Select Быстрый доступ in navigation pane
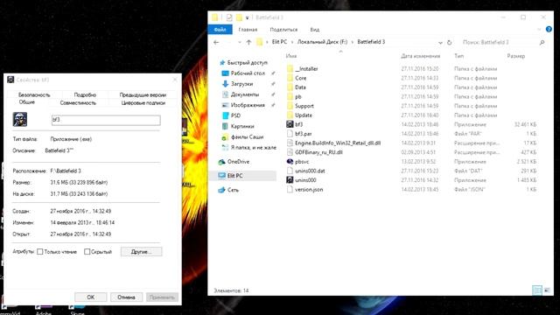Screen dimensions: 560x315 [x=247, y=62]
